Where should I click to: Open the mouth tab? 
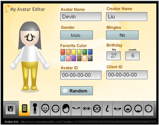click(118, 109)
